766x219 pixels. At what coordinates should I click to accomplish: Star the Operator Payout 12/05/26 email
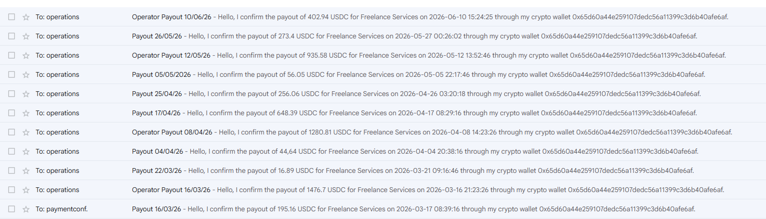(x=26, y=55)
